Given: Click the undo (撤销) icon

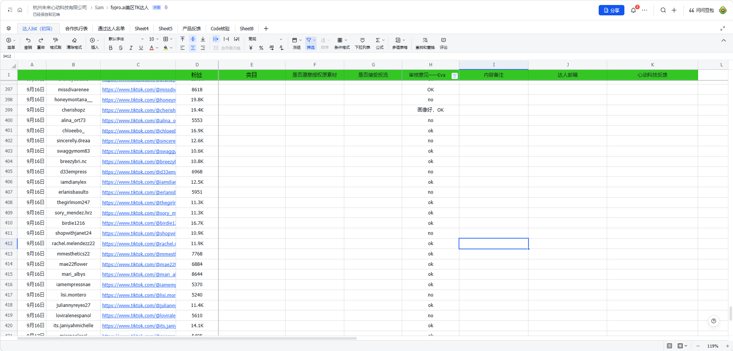Looking at the screenshot, I should point(28,40).
